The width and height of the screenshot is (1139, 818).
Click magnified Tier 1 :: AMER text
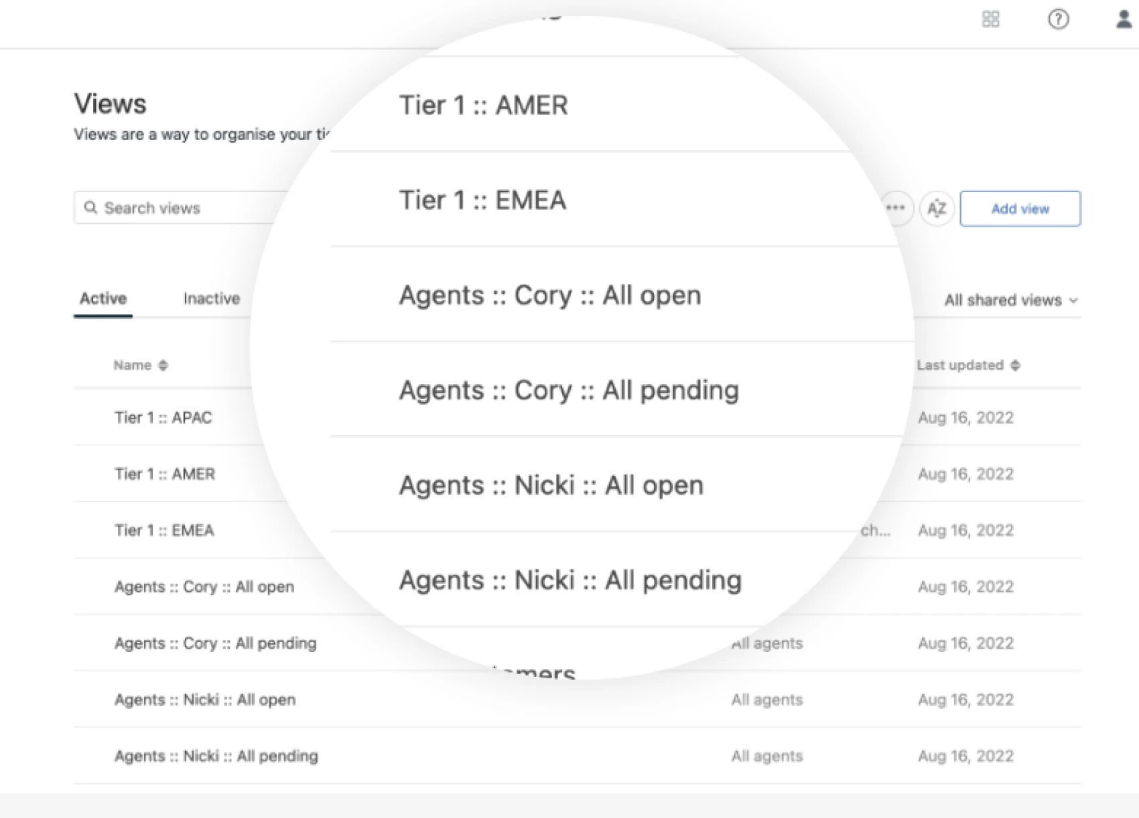pyautogui.click(x=483, y=105)
